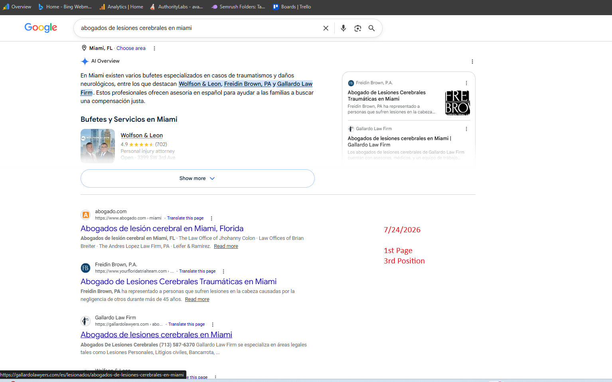Click the Bufetes y Servicios en Miami heading
Image resolution: width=612 pixels, height=382 pixels.
tap(129, 119)
